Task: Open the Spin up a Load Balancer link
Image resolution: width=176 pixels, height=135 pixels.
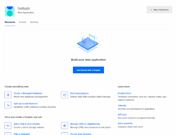Action: click(x=26, y=104)
